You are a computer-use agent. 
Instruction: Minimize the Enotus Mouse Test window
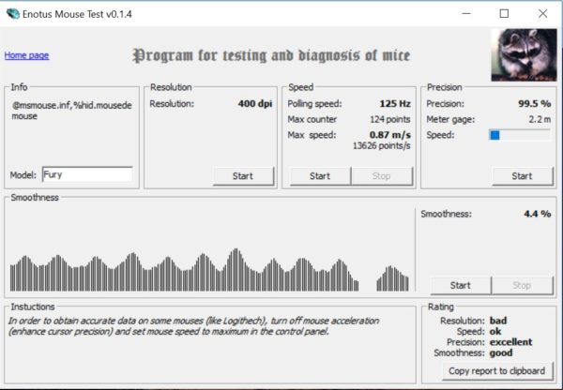click(x=462, y=14)
